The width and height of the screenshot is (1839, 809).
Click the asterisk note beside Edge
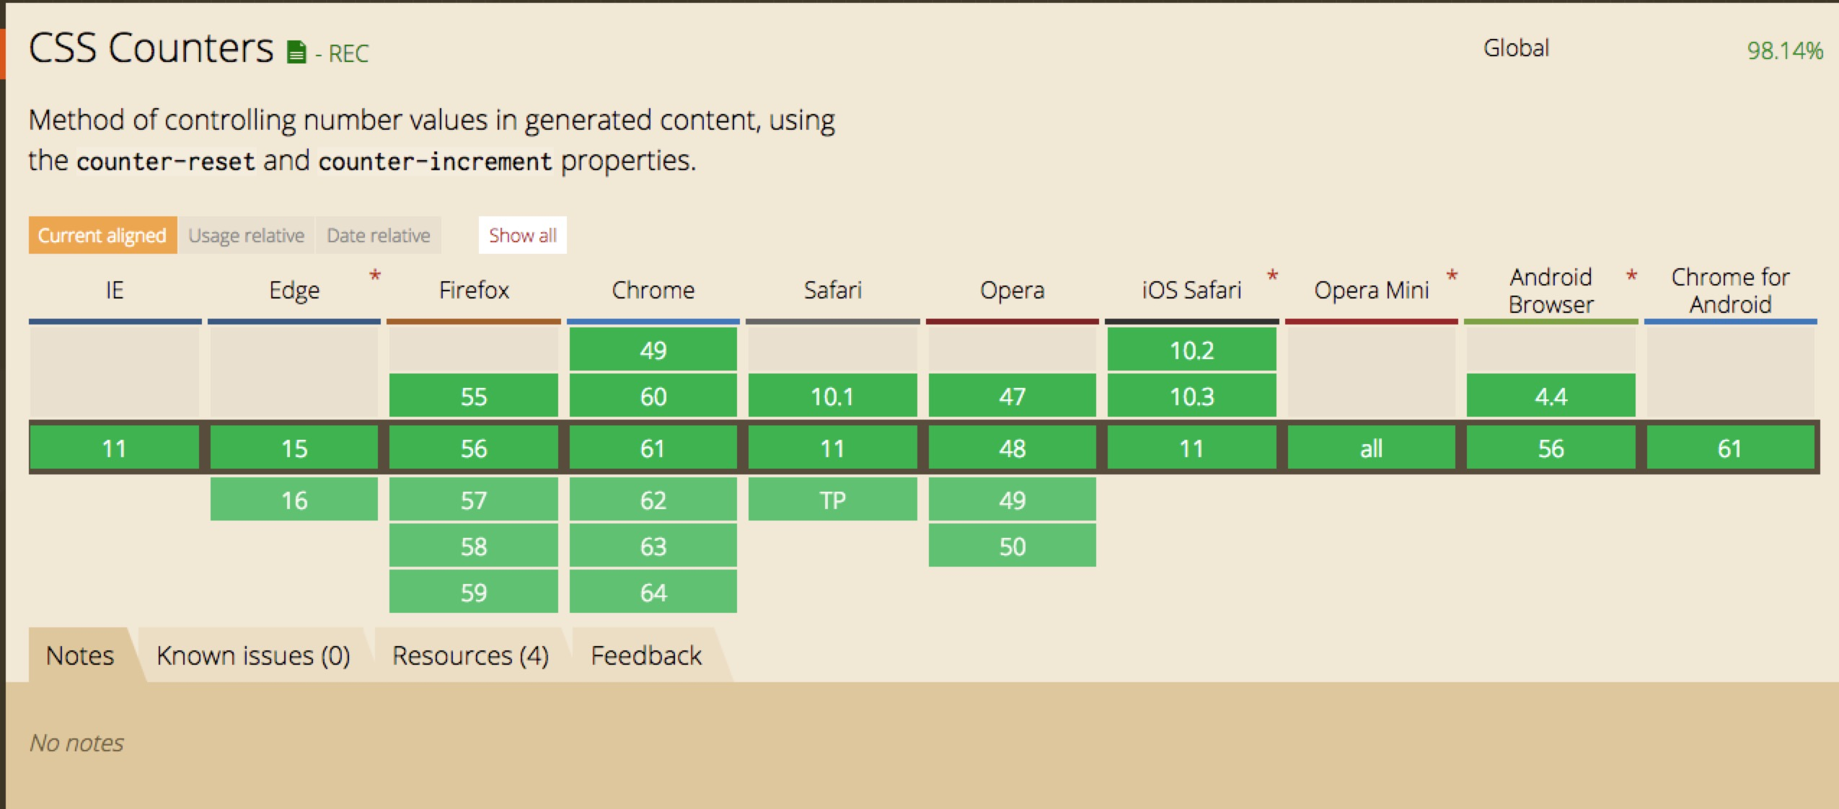pos(375,276)
